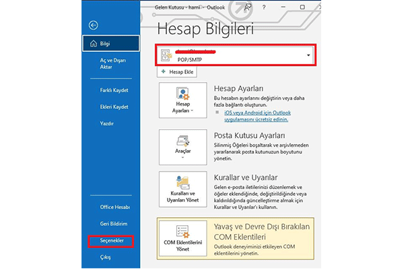The height and width of the screenshot is (269, 404).
Task: Click Çıkış to exit Outlook
Action: 106,257
